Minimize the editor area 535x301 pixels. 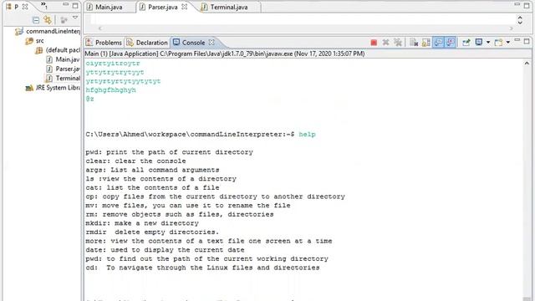(517, 4)
